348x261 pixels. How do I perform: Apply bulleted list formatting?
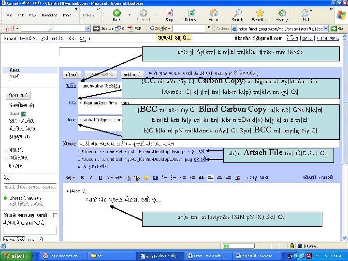[x=174, y=177]
